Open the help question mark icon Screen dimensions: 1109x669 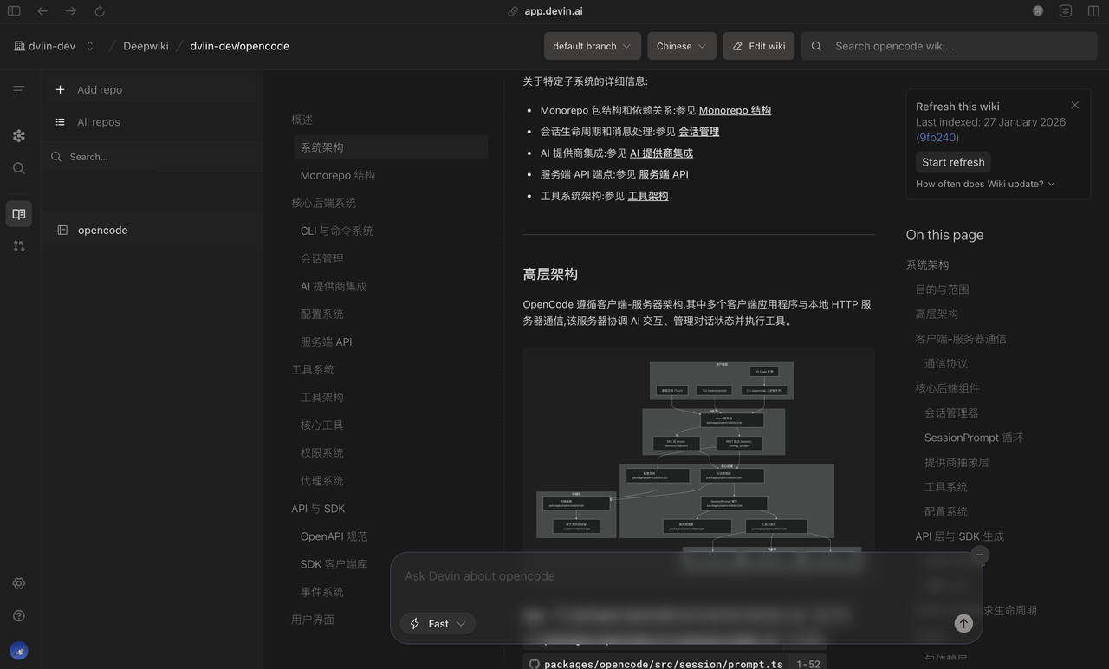pos(19,615)
